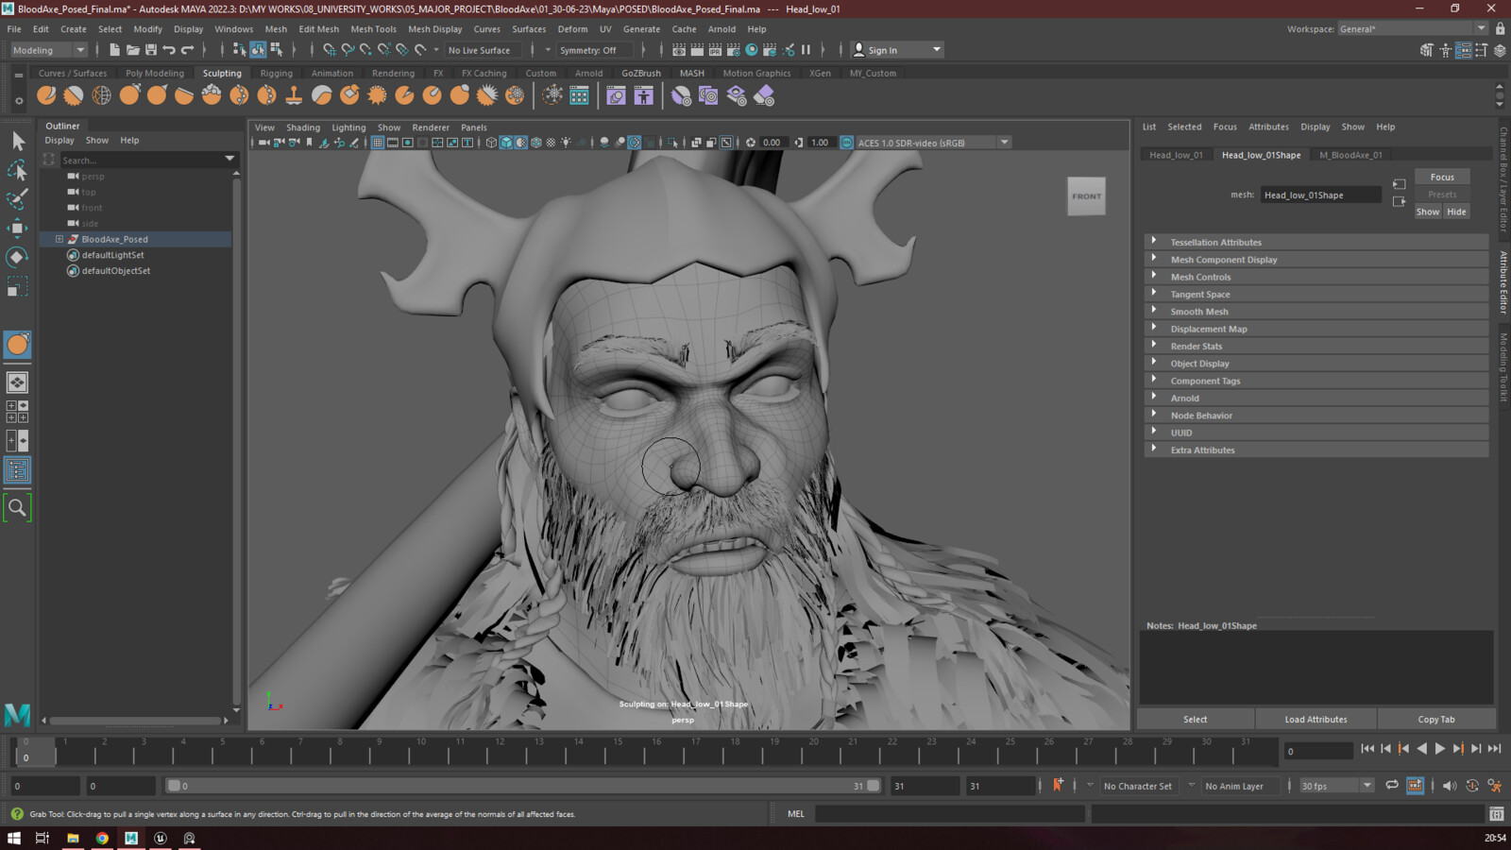Open the Workspace General dropdown
Viewport: 1511px width, 850px height.
click(x=1413, y=29)
